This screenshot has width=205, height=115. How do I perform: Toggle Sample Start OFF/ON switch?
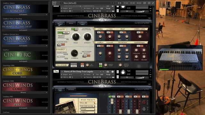click(100, 65)
